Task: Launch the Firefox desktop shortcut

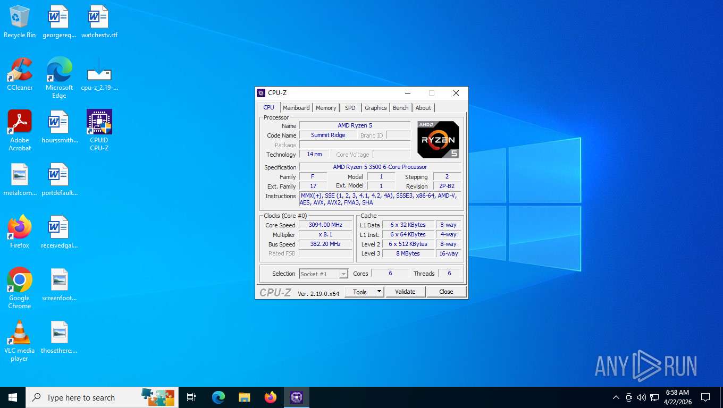Action: pos(20,232)
